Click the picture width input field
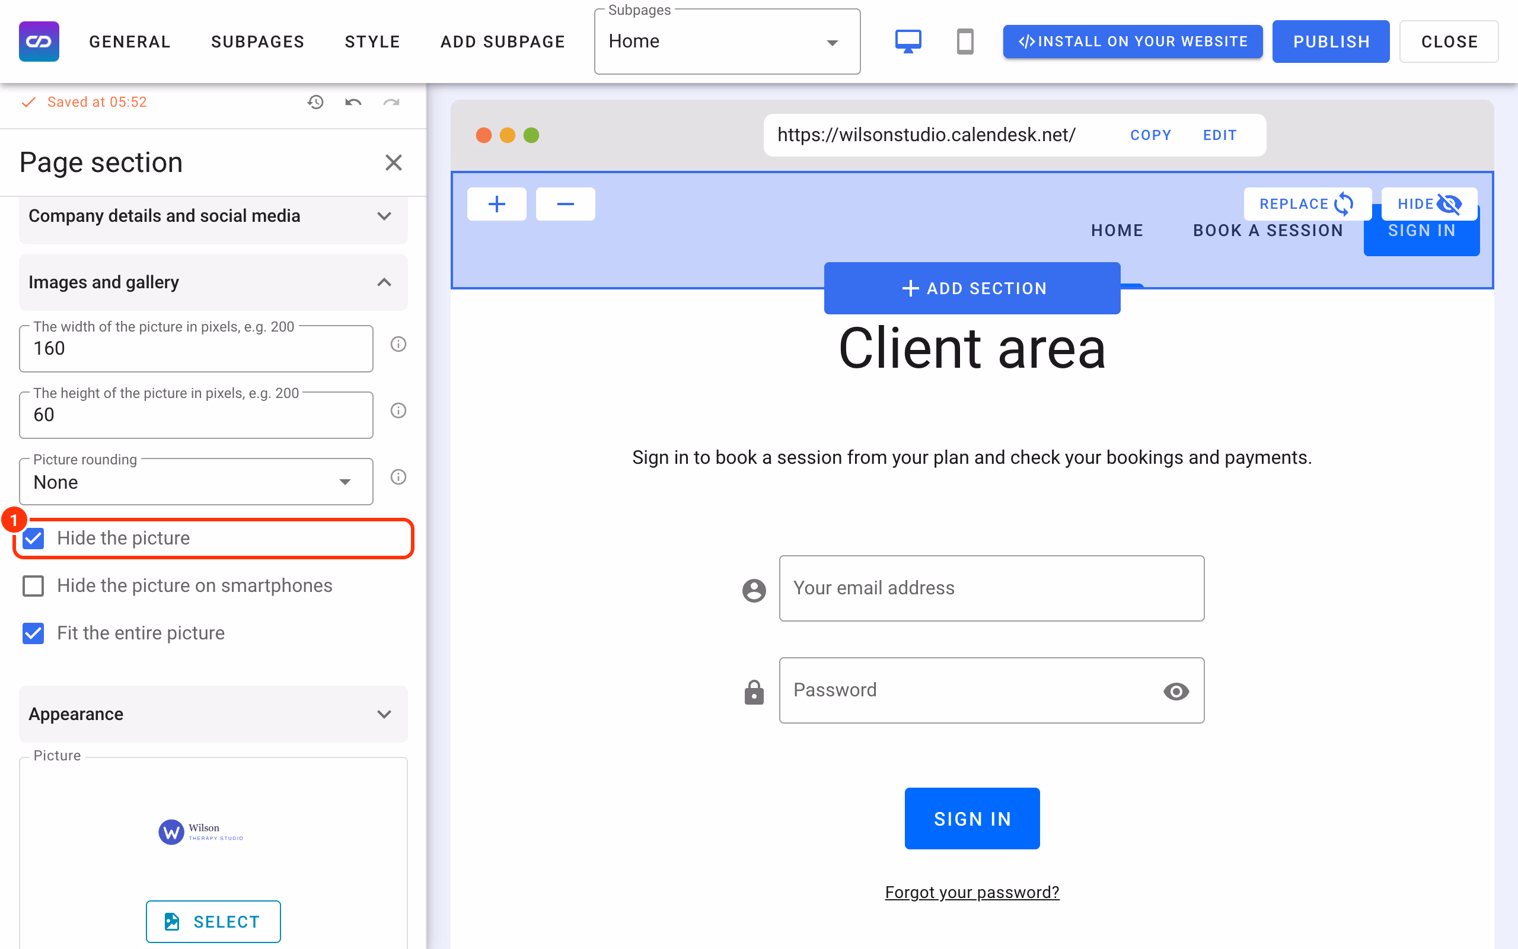The width and height of the screenshot is (1518, 949). pos(196,348)
